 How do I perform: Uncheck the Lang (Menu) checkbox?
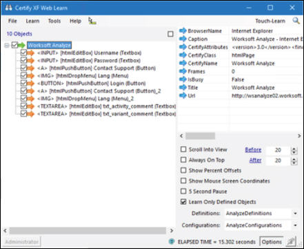pyautogui.click(x=23, y=75)
